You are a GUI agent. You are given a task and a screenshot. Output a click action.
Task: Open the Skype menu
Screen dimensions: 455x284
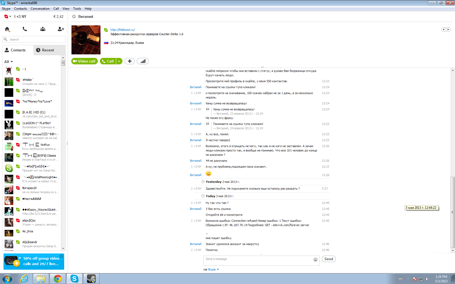pos(6,9)
